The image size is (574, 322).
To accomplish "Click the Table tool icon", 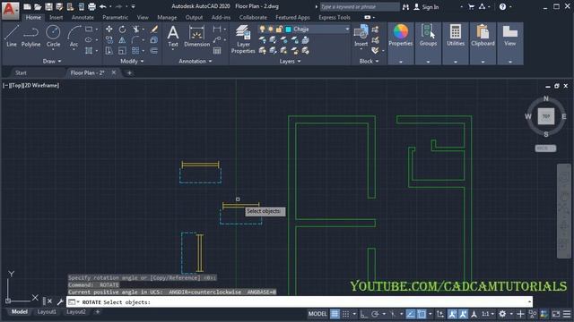I will click(217, 50).
